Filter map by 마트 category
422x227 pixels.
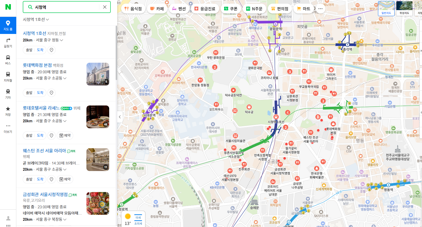[304, 9]
